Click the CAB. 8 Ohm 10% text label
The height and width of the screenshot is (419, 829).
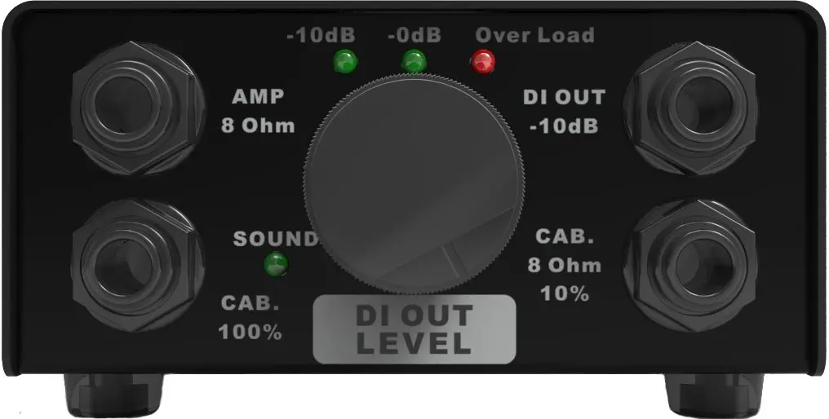[x=564, y=265]
